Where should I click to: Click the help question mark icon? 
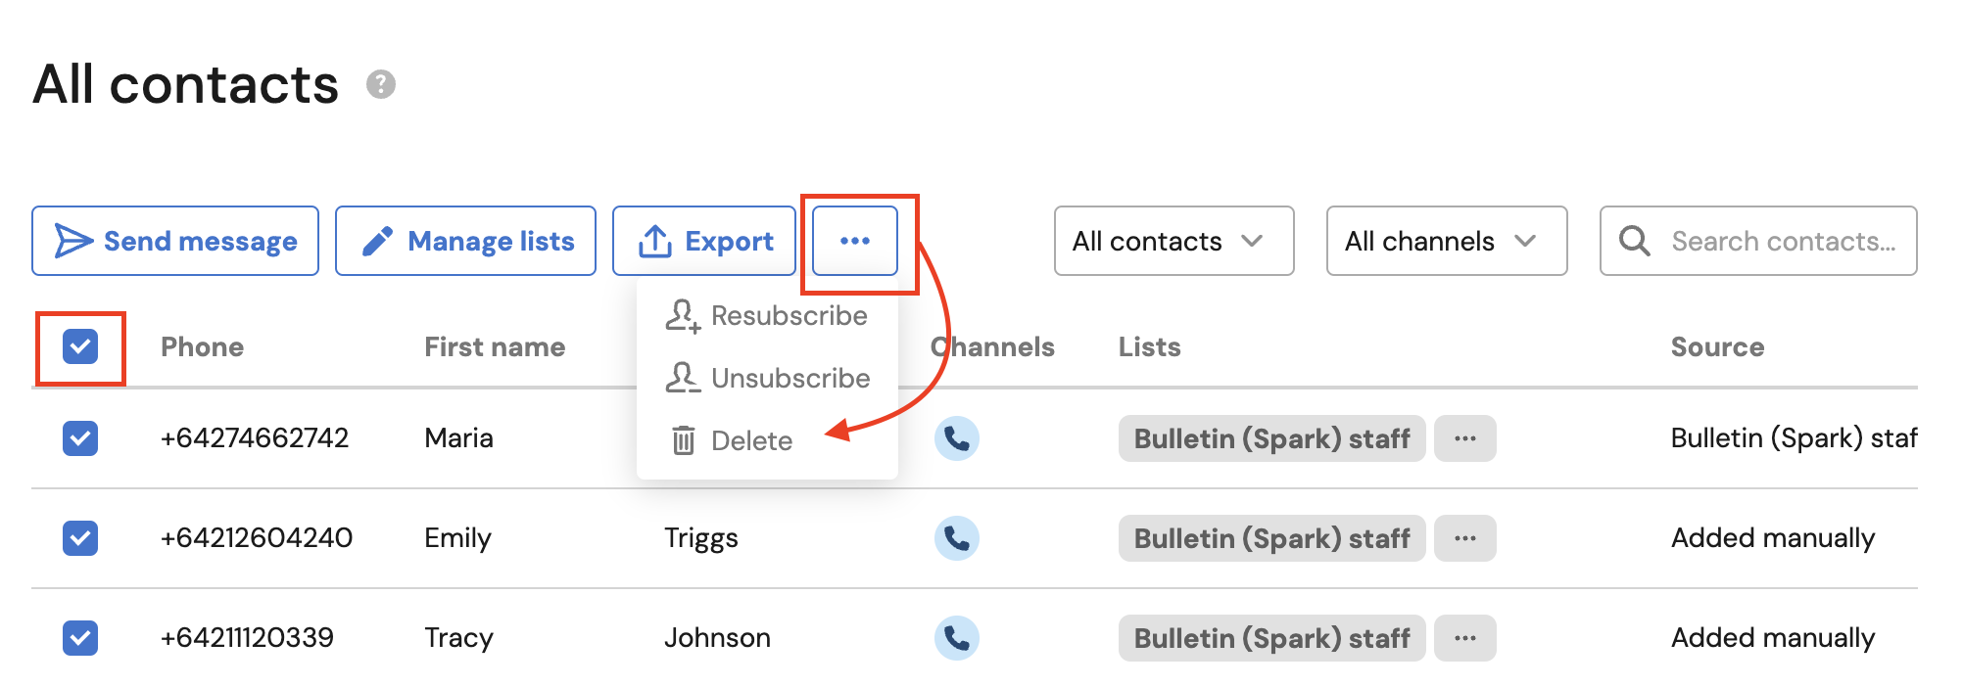[x=380, y=85]
